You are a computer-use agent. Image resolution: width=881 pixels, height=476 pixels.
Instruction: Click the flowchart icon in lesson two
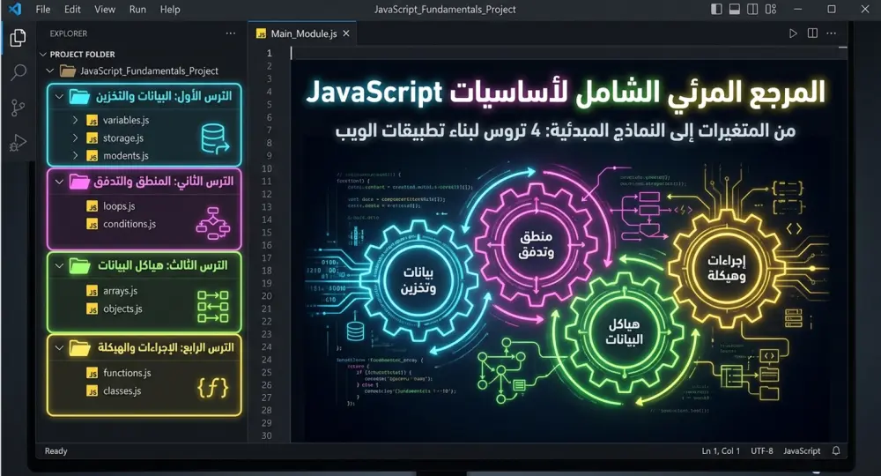point(213,223)
